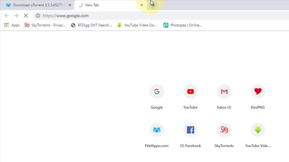
Task: Open the Photopea | Online bookmark
Action: click(x=182, y=25)
